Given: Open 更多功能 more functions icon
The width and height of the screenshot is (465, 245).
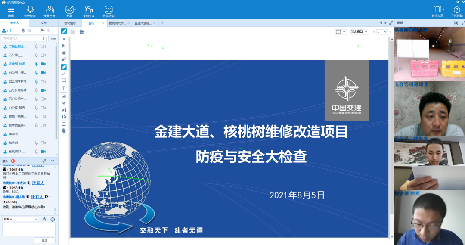Looking at the screenshot, I should (x=108, y=9).
